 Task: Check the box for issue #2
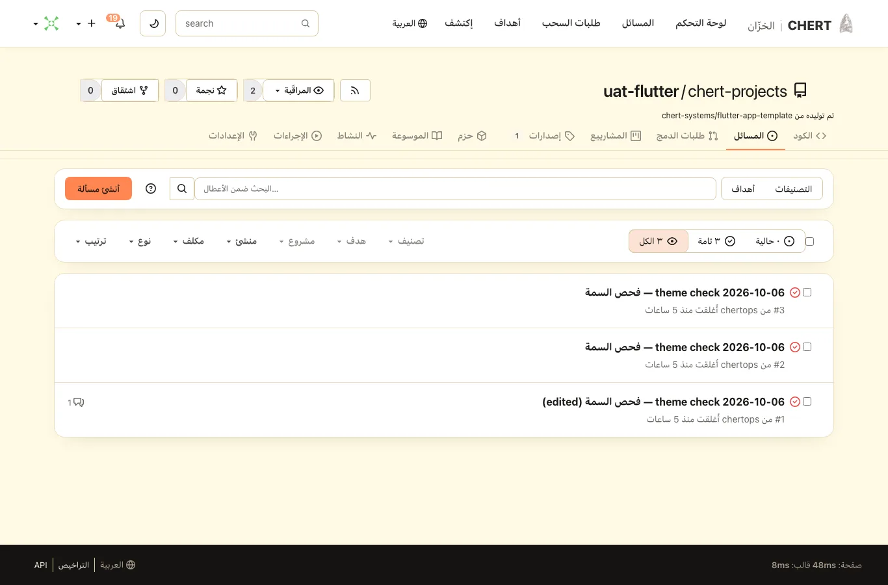(x=807, y=347)
